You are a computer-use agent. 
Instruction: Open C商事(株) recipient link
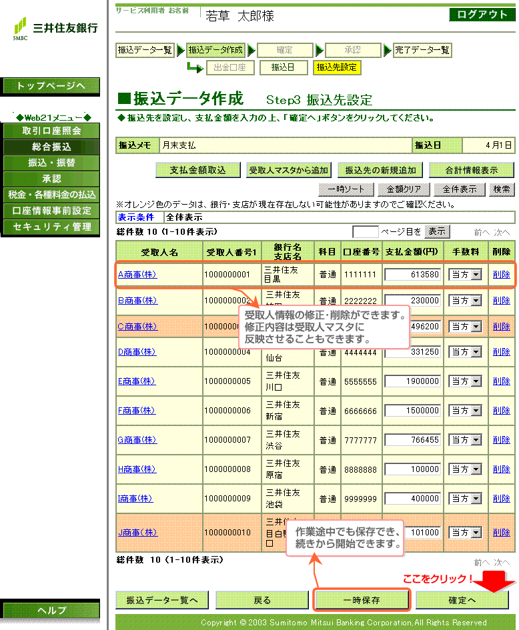pos(137,327)
